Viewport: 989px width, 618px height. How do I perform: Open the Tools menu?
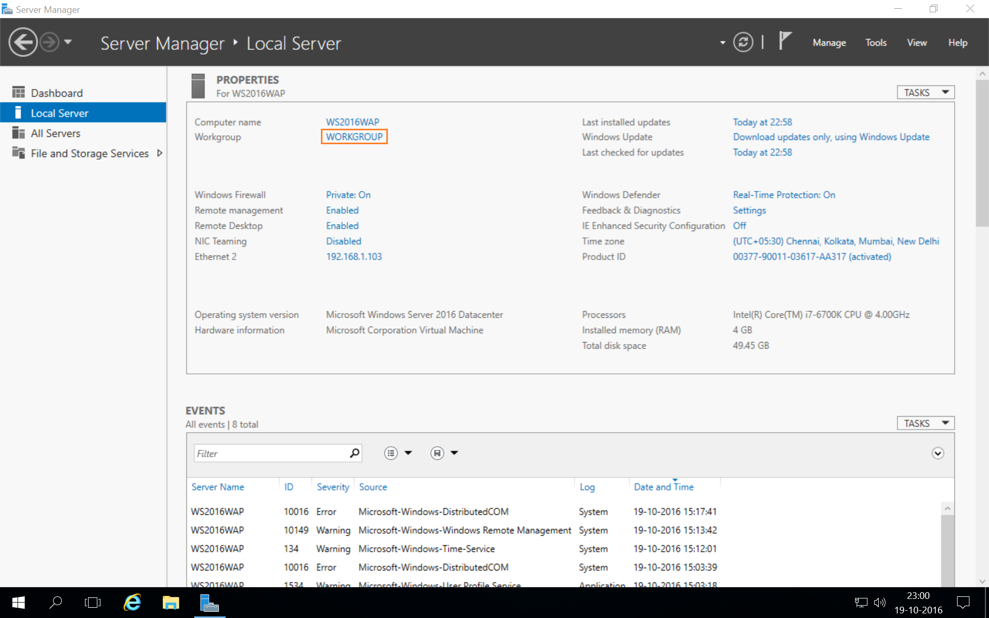point(876,43)
